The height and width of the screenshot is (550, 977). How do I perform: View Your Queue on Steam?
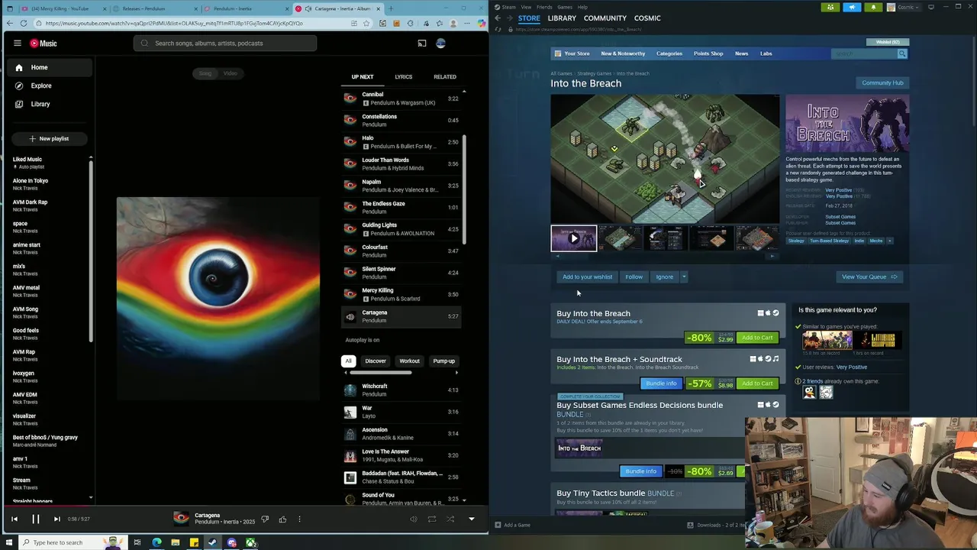point(869,277)
